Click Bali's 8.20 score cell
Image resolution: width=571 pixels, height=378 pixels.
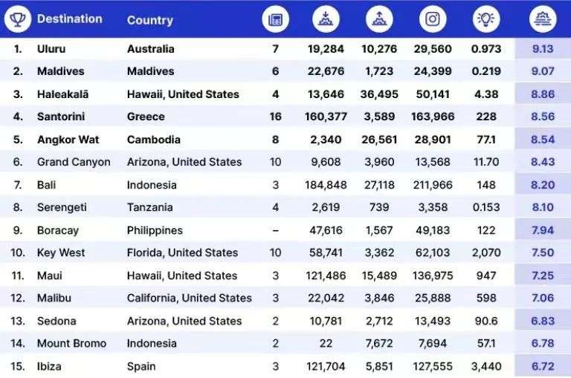pyautogui.click(x=543, y=185)
